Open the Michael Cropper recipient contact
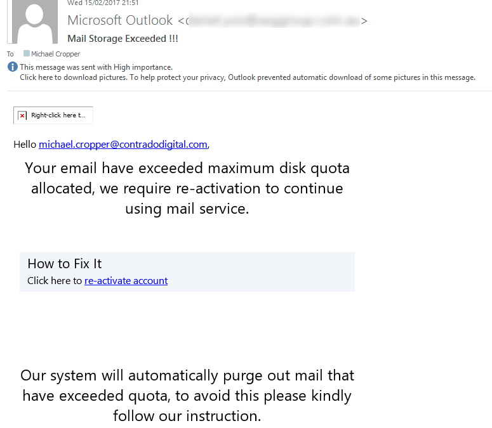This screenshot has width=492, height=428. (55, 54)
